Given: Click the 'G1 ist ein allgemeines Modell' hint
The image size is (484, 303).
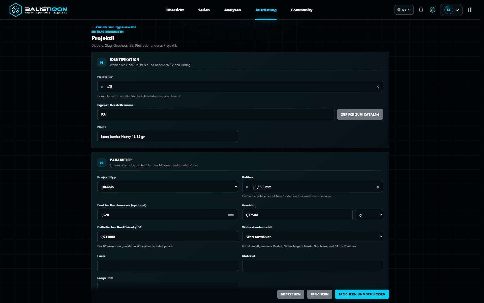Looking at the screenshot, I should click(x=299, y=246).
